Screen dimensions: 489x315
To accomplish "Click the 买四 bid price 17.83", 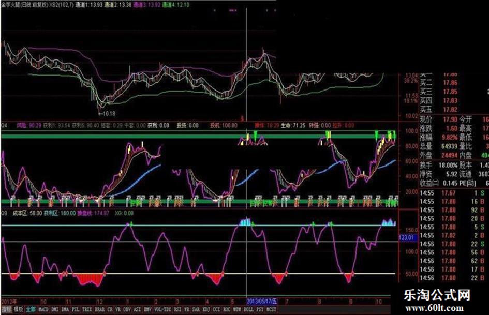I will pyautogui.click(x=450, y=101).
